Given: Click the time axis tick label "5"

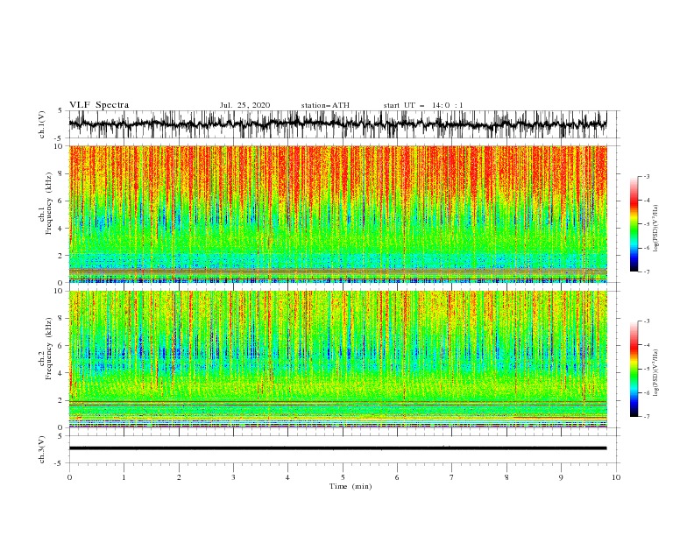Looking at the screenshot, I should [x=343, y=477].
